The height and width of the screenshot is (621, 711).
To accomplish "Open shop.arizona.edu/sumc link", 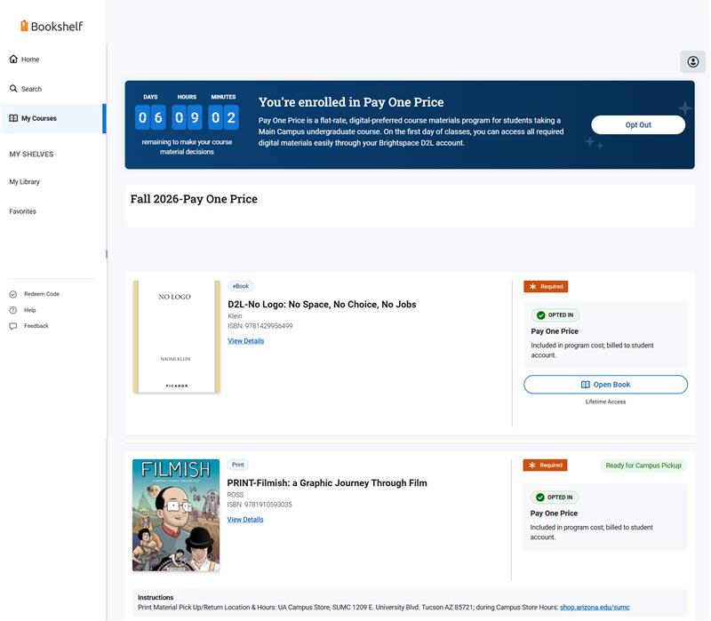I will click(595, 608).
